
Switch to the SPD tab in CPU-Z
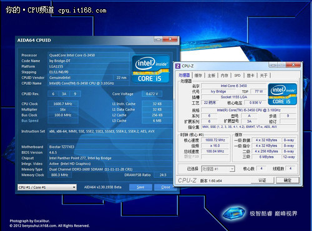237,76
